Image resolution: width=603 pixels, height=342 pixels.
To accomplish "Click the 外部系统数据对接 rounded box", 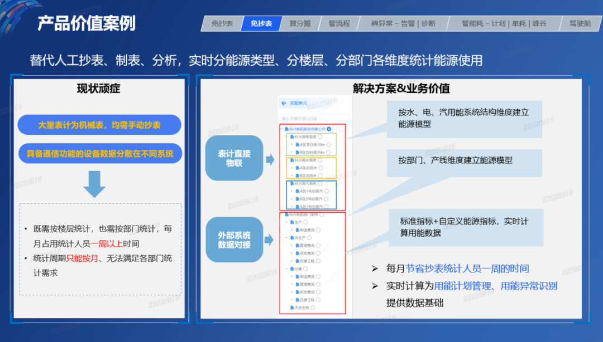I will click(x=234, y=240).
